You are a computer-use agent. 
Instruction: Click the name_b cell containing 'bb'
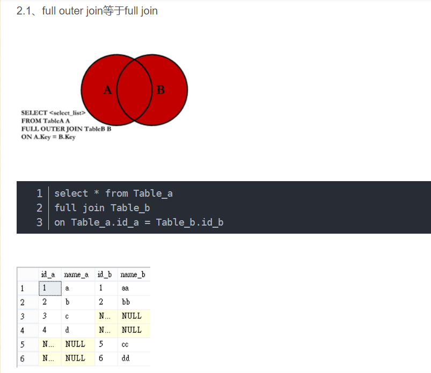(x=134, y=302)
